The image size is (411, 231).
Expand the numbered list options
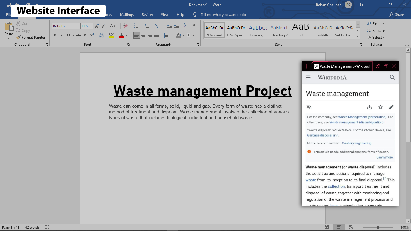151,26
